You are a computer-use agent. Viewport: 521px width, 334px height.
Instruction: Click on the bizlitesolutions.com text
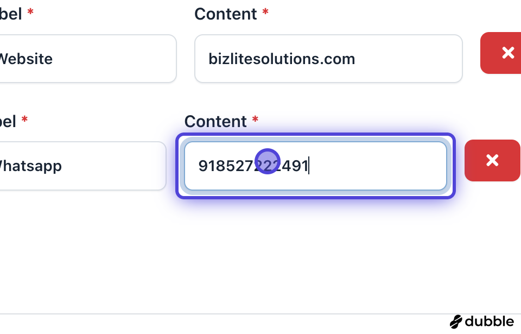point(282,59)
